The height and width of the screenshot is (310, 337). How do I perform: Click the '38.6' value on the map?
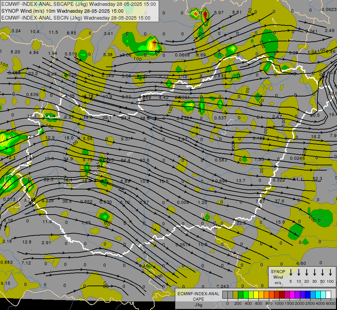pyautogui.click(x=145, y=118)
